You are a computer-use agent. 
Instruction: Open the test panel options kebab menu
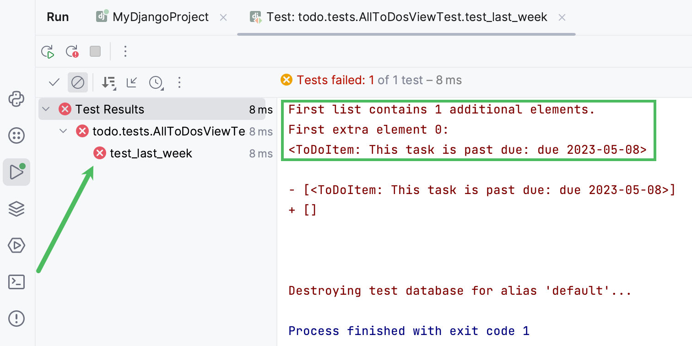179,82
